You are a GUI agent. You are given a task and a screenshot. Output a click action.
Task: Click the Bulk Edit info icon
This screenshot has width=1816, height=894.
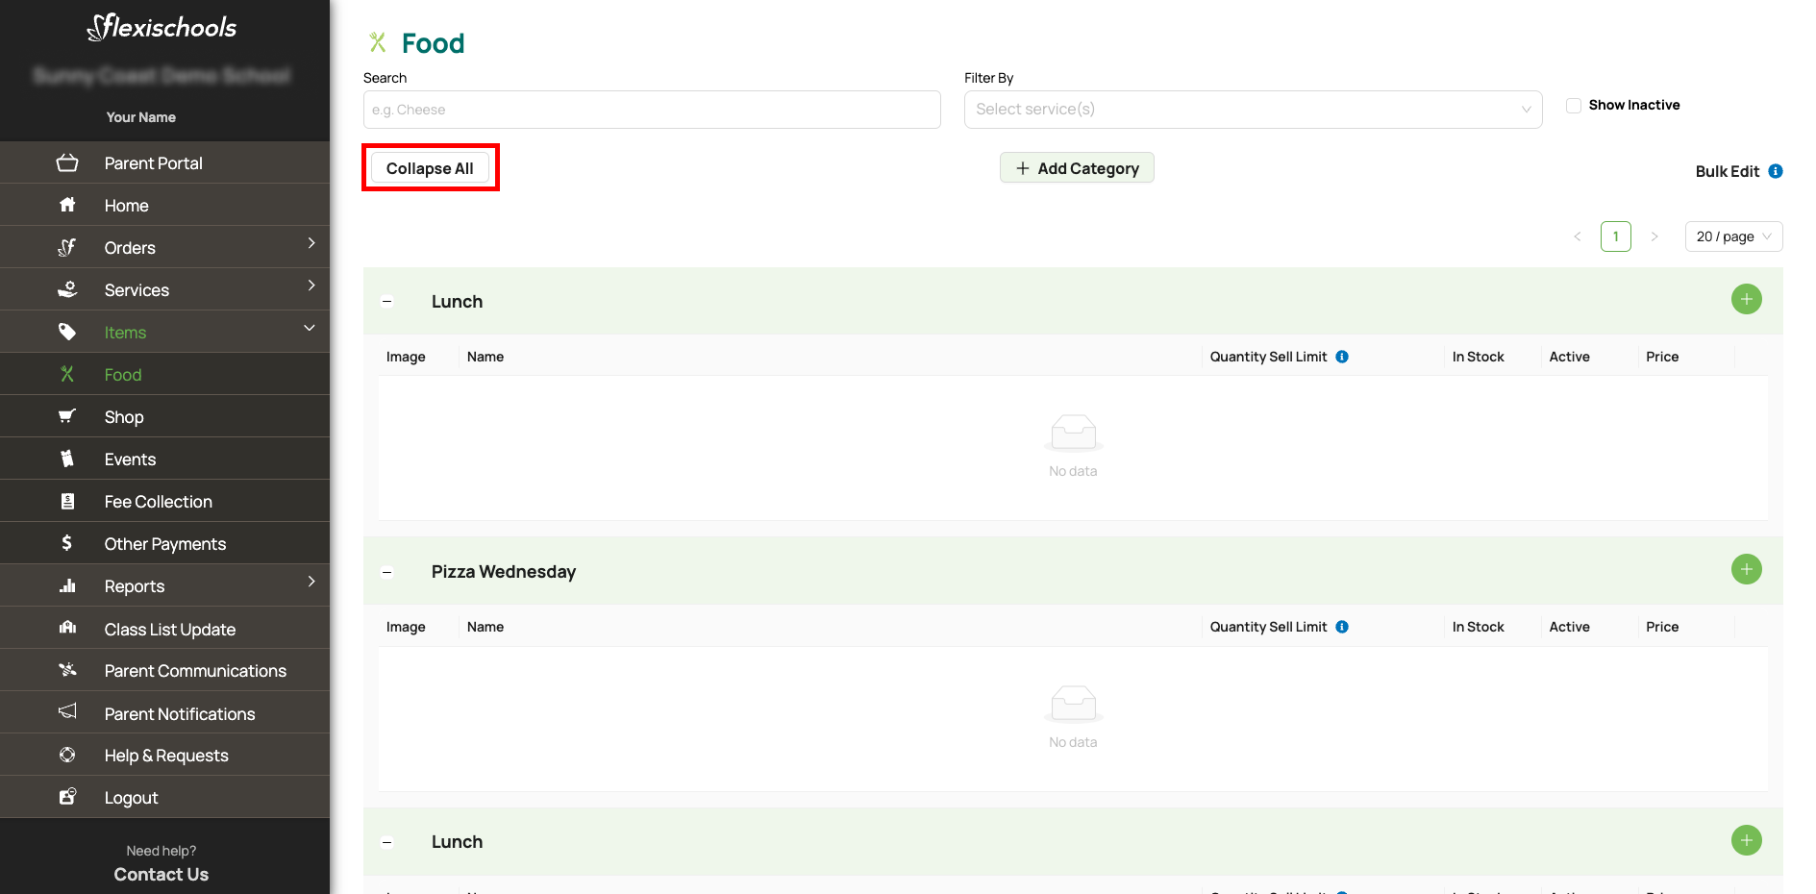pos(1776,171)
